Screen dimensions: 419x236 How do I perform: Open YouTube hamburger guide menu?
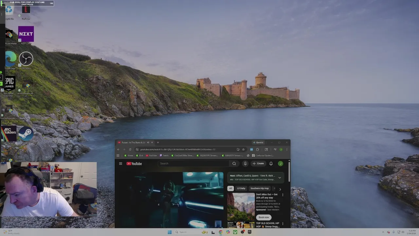point(120,164)
